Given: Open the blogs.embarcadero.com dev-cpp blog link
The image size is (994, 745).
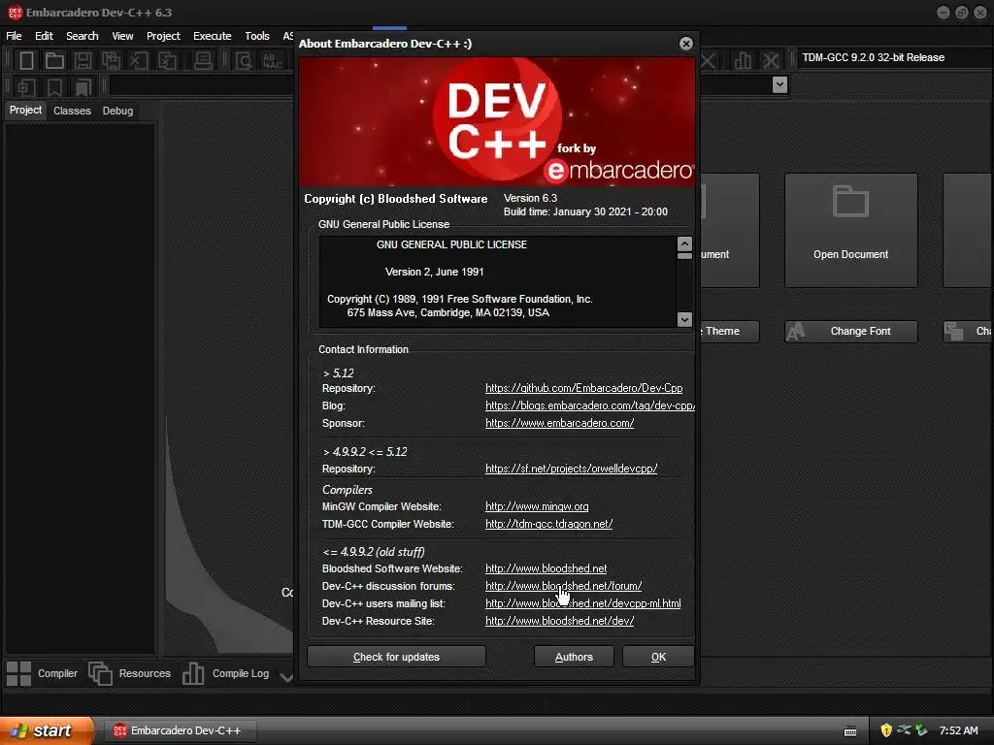Looking at the screenshot, I should pyautogui.click(x=590, y=405).
